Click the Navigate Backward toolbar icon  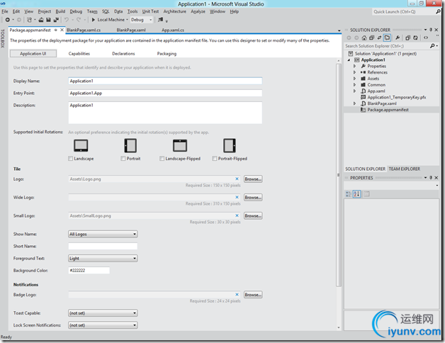tap(6, 20)
